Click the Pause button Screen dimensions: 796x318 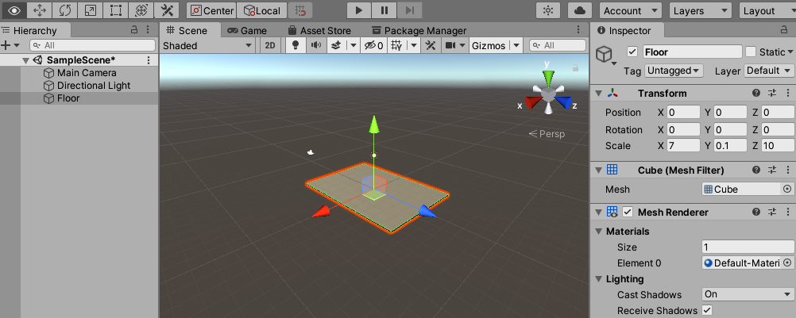coord(384,10)
